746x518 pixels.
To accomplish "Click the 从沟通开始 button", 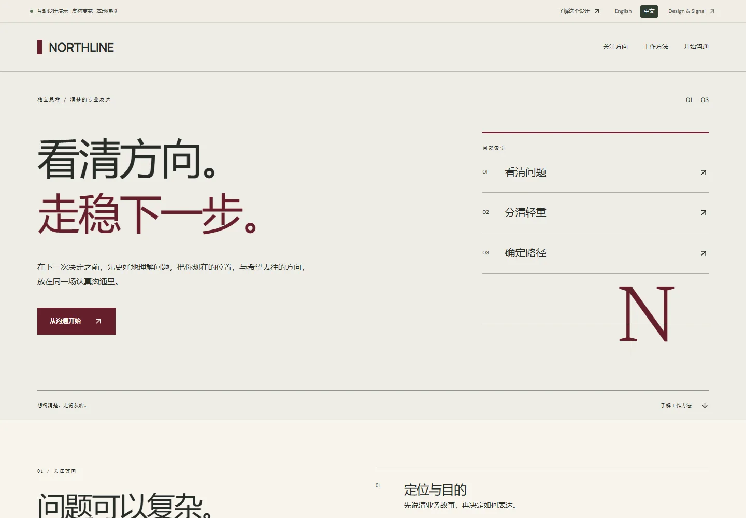I will click(x=76, y=321).
